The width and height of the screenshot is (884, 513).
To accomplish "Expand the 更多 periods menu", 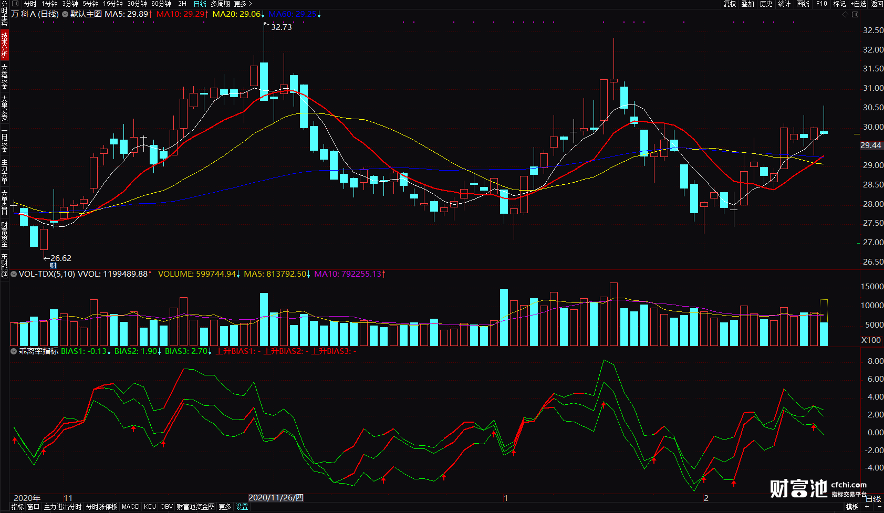I will 243,4.
